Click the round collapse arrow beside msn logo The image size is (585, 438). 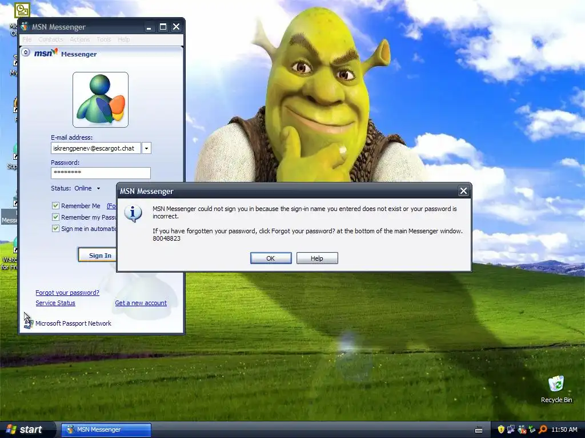26,52
